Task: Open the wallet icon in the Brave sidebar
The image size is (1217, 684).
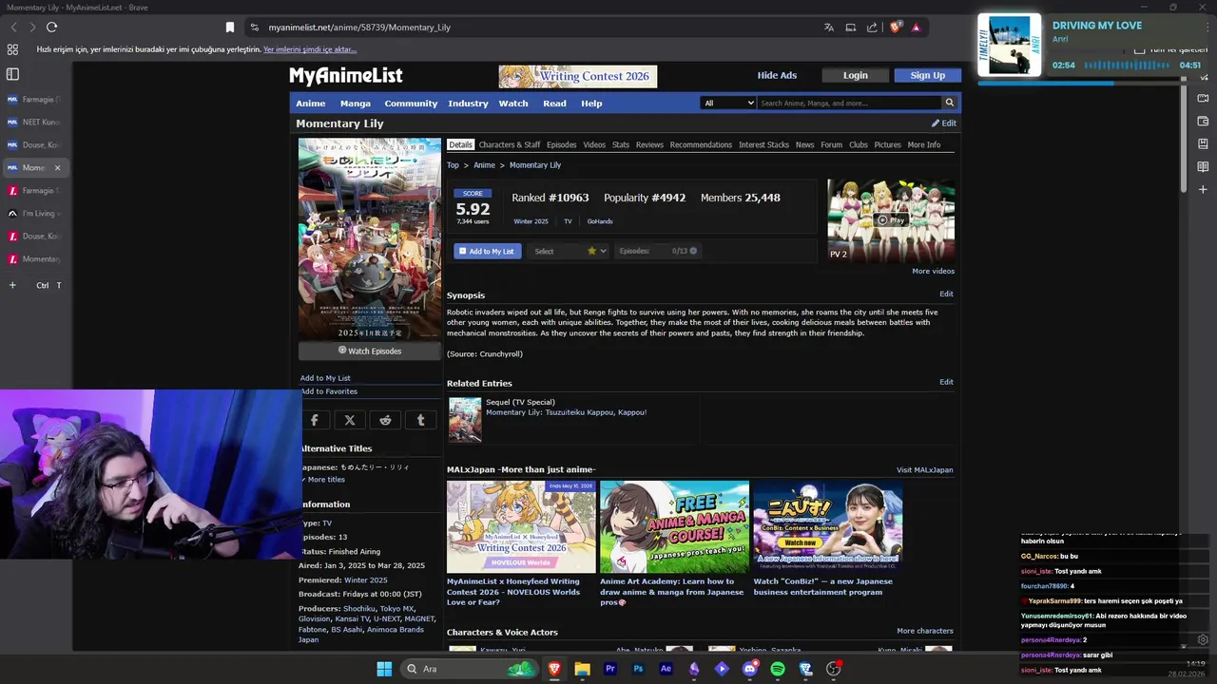Action: pos(1203,121)
